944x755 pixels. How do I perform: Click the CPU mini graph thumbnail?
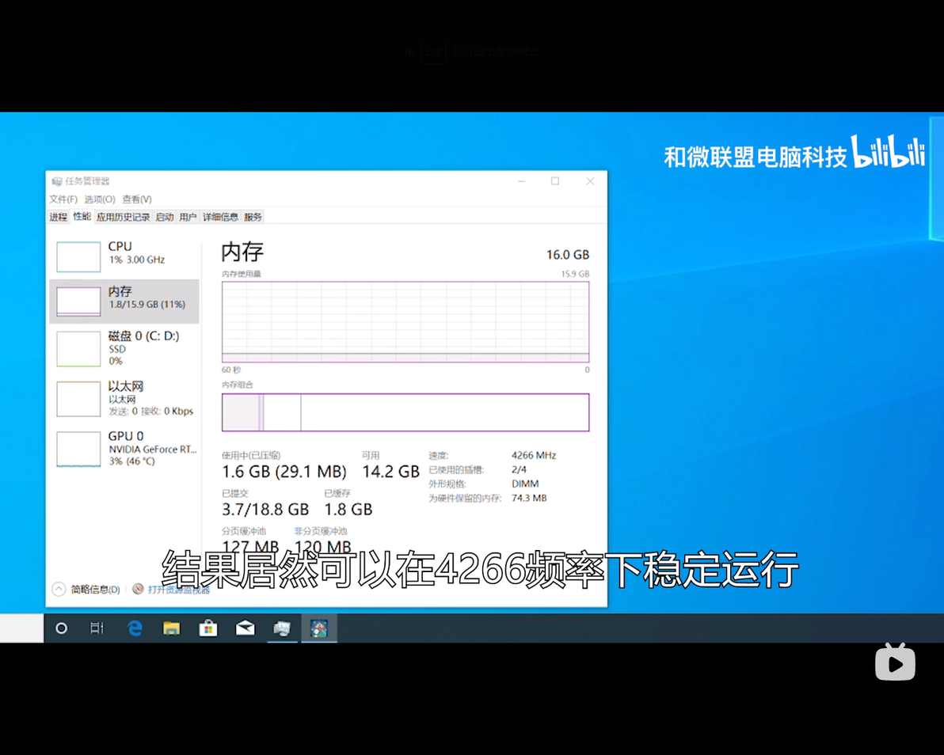(x=78, y=257)
